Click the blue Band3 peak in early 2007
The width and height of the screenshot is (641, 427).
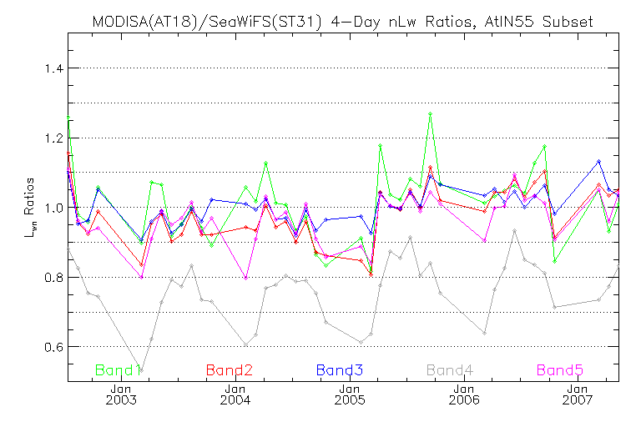pyautogui.click(x=599, y=161)
